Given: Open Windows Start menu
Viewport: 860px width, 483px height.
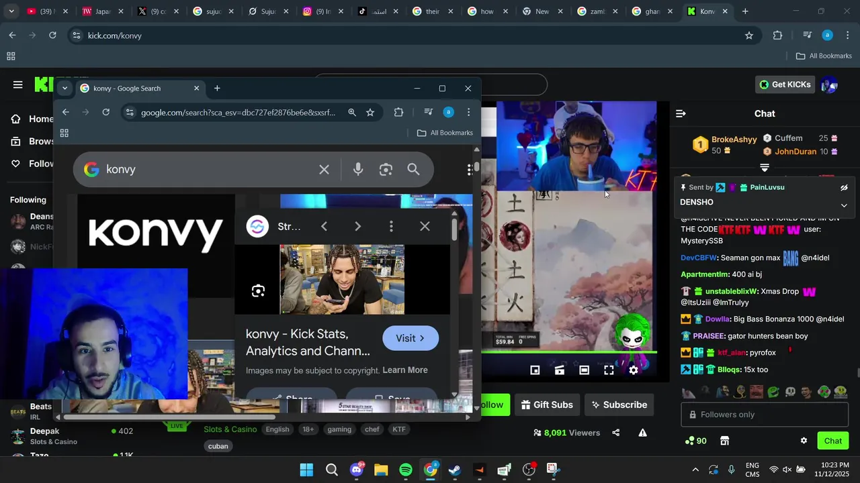Looking at the screenshot, I should [x=306, y=470].
